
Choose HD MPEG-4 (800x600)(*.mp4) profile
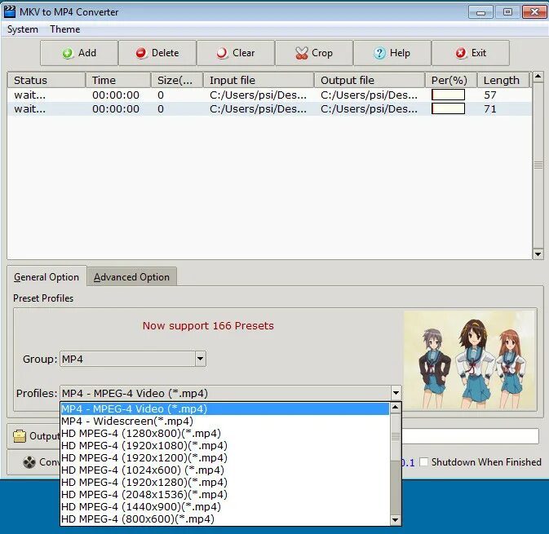225,519
